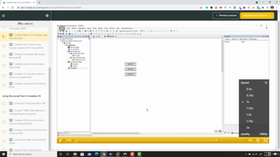Play the lecture video
Viewport: 280px width, 157px height.
pos(60,140)
